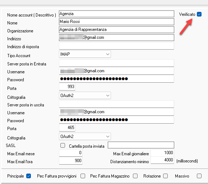The width and height of the screenshot is (208, 184).
Task: Tick the Pec Fattura Magazzino checkbox
Action: coord(135,176)
